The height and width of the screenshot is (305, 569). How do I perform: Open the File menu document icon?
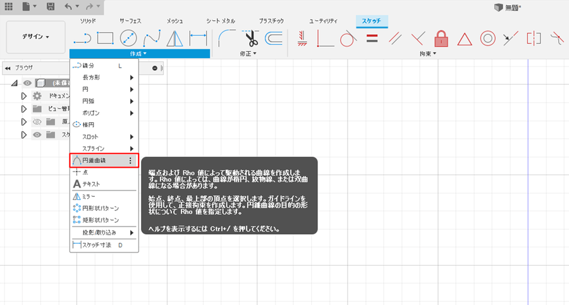(x=26, y=6)
